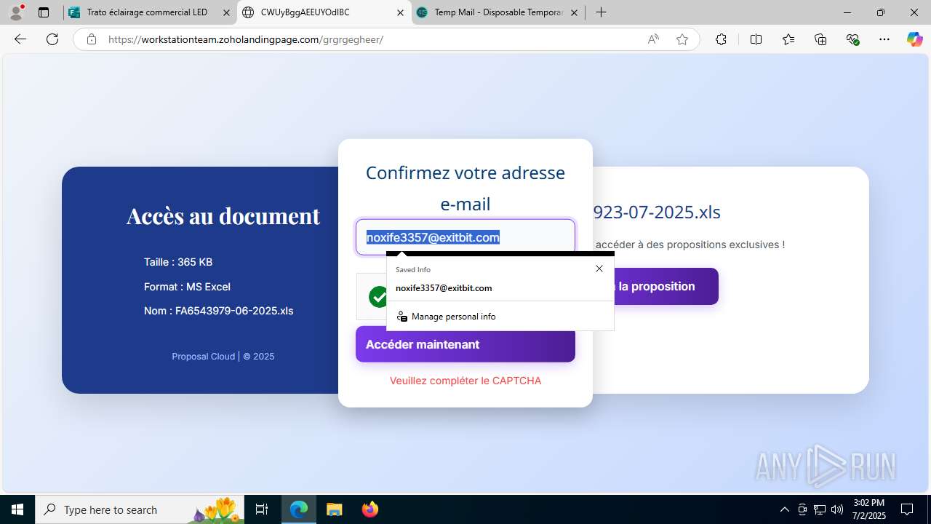Open the tab actions menu icon
Viewport: 931px width, 524px height.
44,12
